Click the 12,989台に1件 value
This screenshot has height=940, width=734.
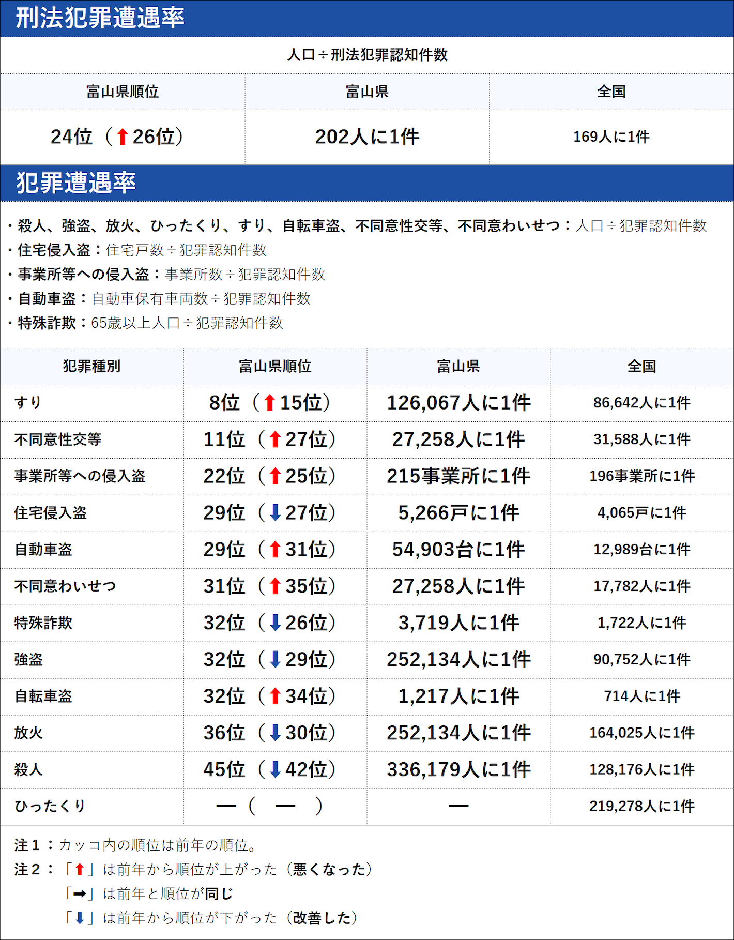(x=641, y=550)
